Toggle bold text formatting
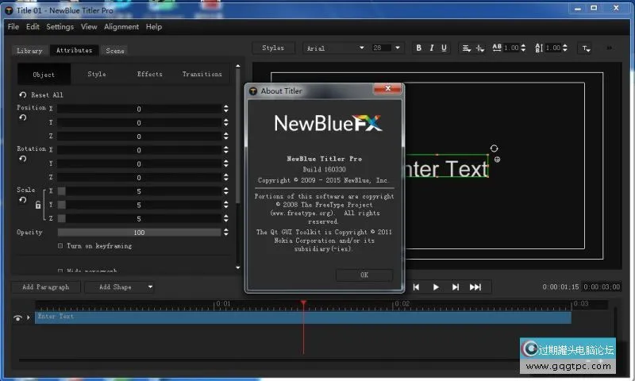 tap(419, 48)
